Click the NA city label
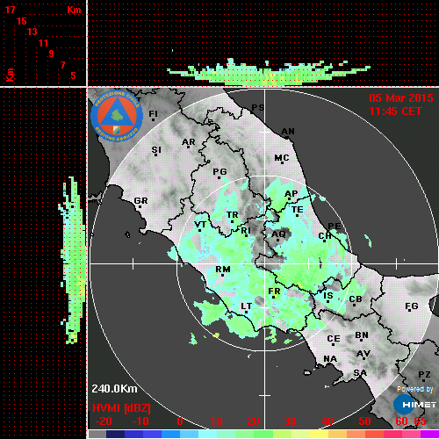Viewport: 439px width, 439px height. coord(330,359)
